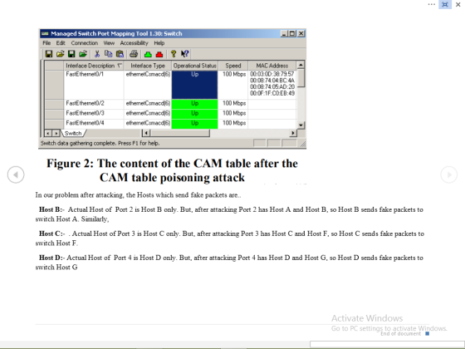Screen dimensions: 465x349
Task: Open the three-dots more options menu
Action: [x=432, y=4]
